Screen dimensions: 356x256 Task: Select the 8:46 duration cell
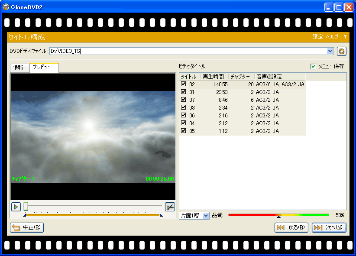[x=223, y=100]
